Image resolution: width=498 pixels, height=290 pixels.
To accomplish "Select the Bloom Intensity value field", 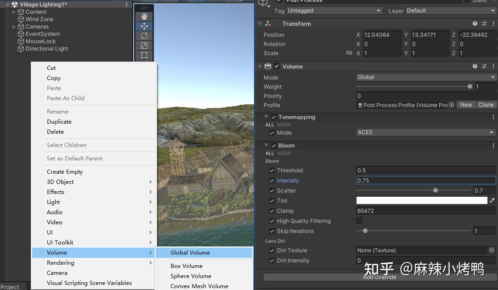I will (x=425, y=180).
